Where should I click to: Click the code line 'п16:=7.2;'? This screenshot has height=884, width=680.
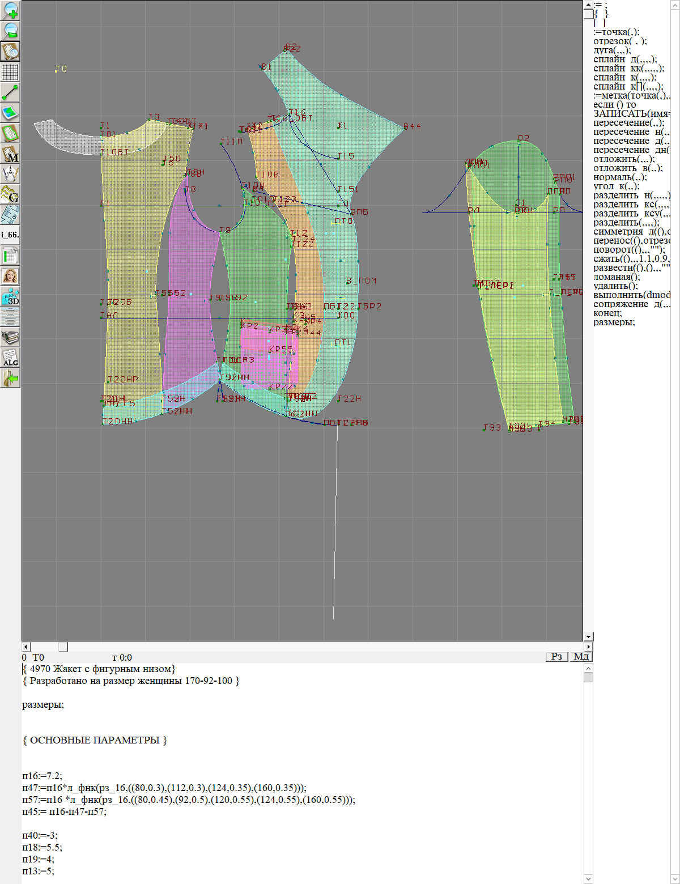click(42, 776)
